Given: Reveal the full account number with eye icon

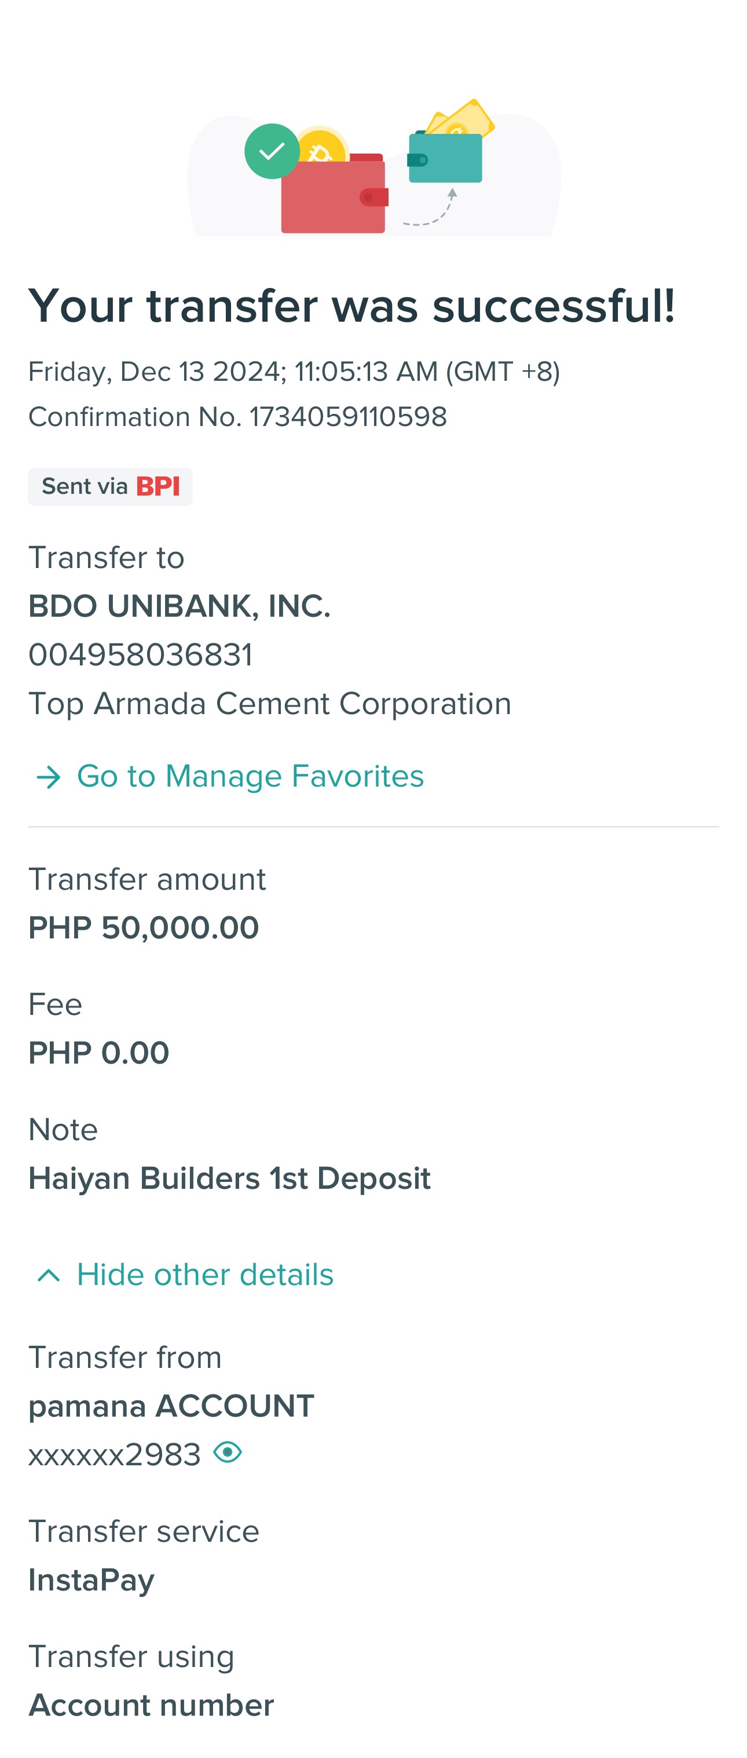Looking at the screenshot, I should (228, 1453).
